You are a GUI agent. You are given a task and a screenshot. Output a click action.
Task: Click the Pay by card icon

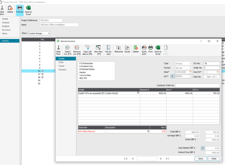pyautogui.click(x=108, y=50)
